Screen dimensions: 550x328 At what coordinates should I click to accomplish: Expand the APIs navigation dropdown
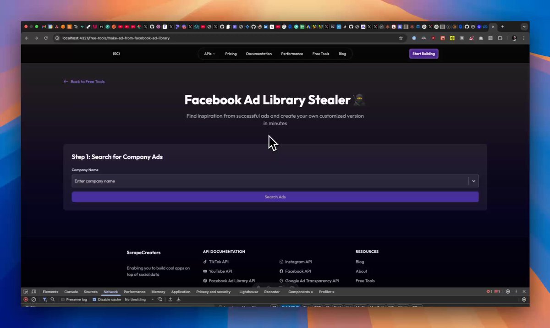point(209,54)
